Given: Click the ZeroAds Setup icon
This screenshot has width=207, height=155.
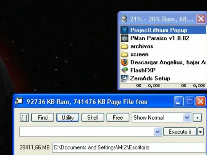Looking at the screenshot, I should point(124,78).
